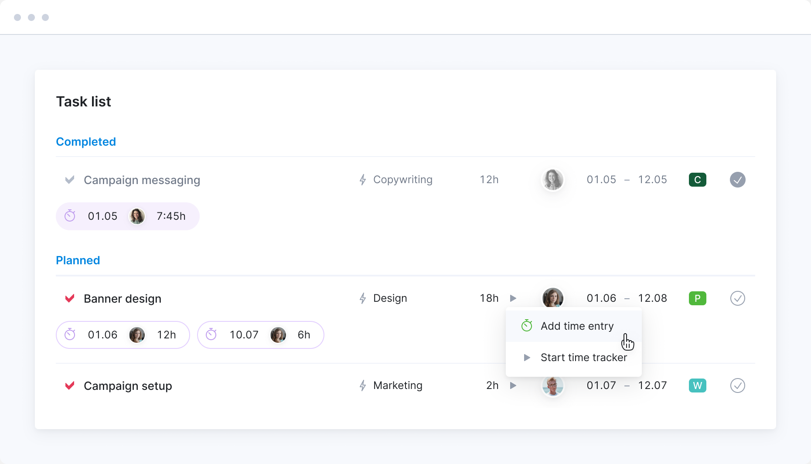811x464 pixels.
Task: Click the teal W status badge
Action: 698,386
